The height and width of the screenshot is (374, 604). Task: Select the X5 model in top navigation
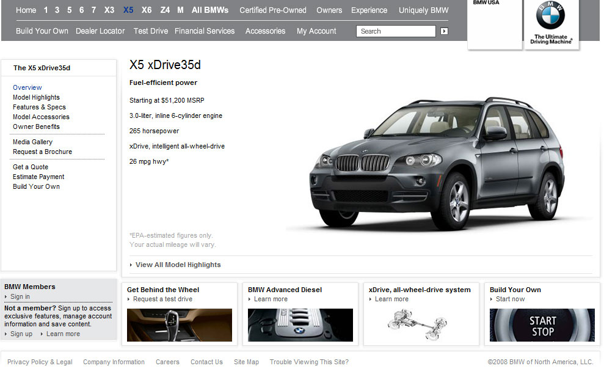click(128, 10)
